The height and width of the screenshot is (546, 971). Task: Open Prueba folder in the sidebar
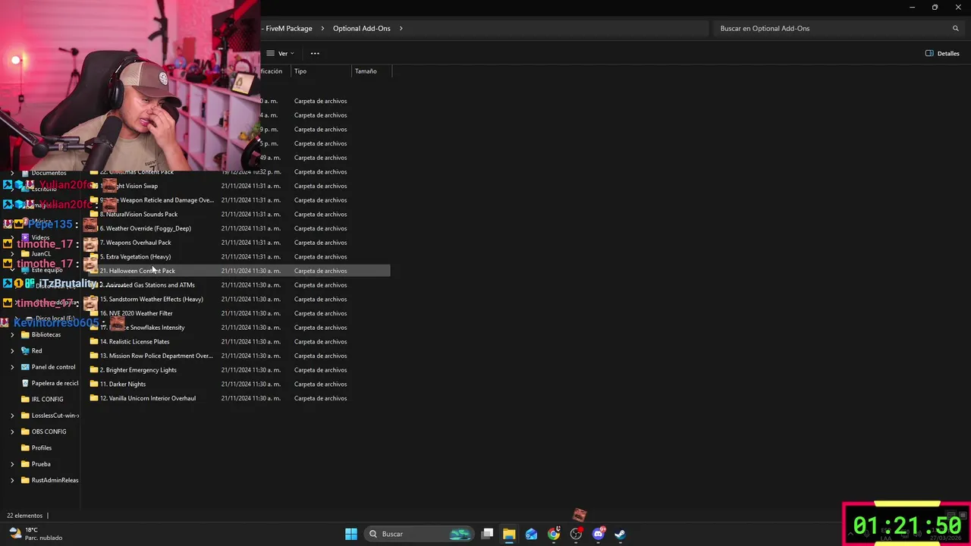(41, 464)
